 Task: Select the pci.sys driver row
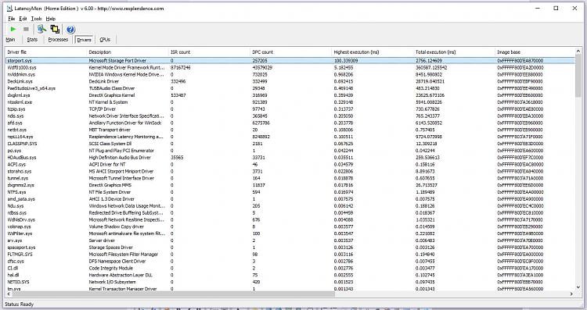coord(290,151)
